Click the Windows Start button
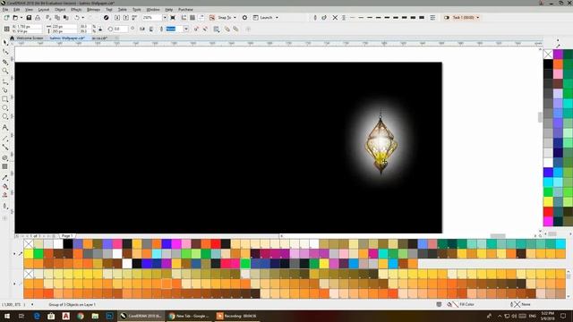The image size is (573, 322). (x=7, y=316)
